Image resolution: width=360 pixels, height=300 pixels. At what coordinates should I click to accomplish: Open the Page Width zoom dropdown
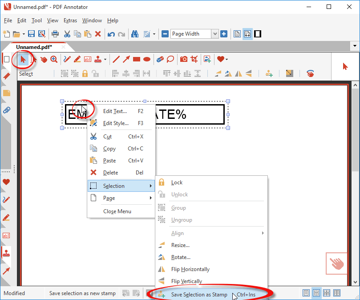(x=215, y=34)
